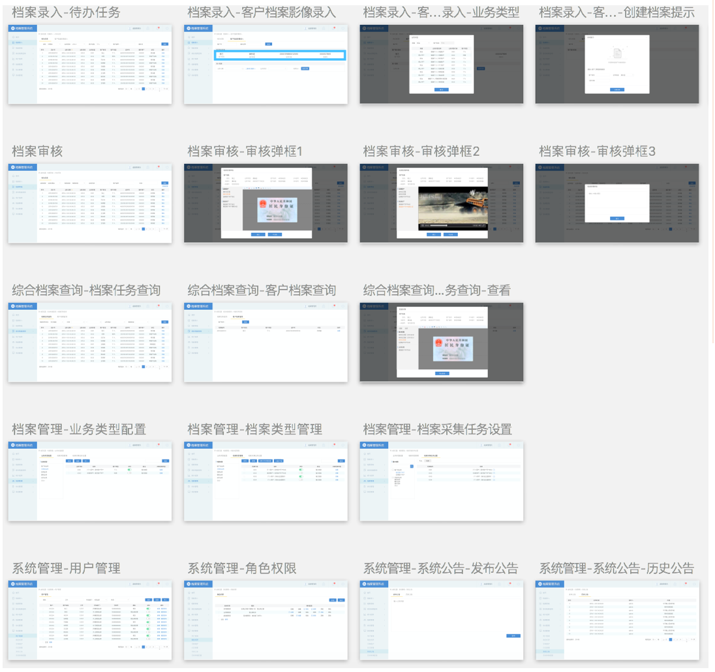715x672 pixels.
Task: Open the 综合档案查询-档案任务查询 thumbnail
Action: [90, 343]
